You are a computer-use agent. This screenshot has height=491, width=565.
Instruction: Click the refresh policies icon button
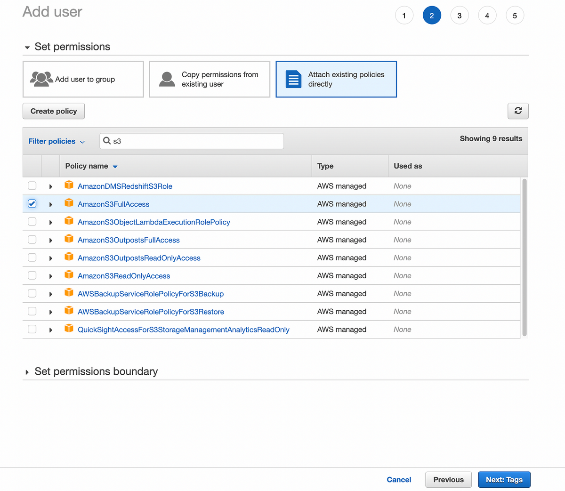(518, 111)
